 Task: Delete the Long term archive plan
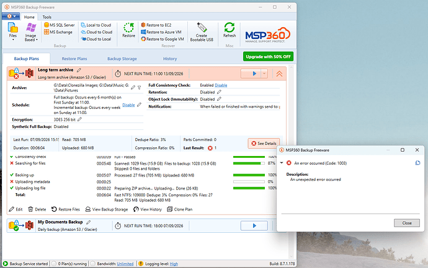[37, 209]
